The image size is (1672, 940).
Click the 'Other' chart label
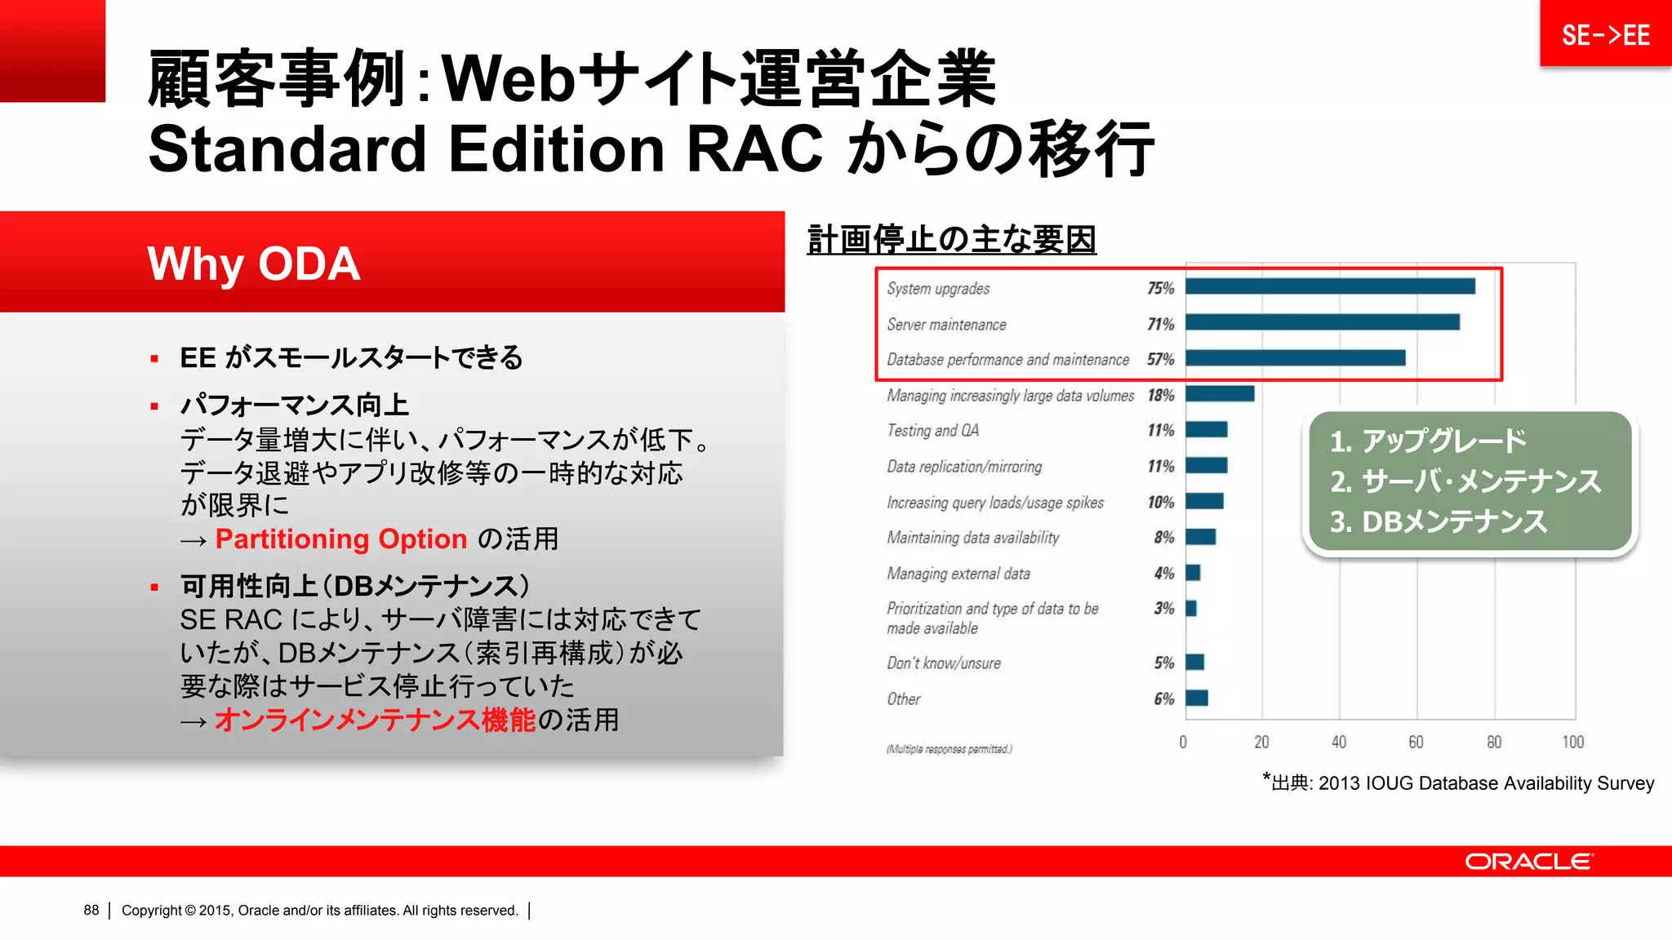click(x=904, y=699)
